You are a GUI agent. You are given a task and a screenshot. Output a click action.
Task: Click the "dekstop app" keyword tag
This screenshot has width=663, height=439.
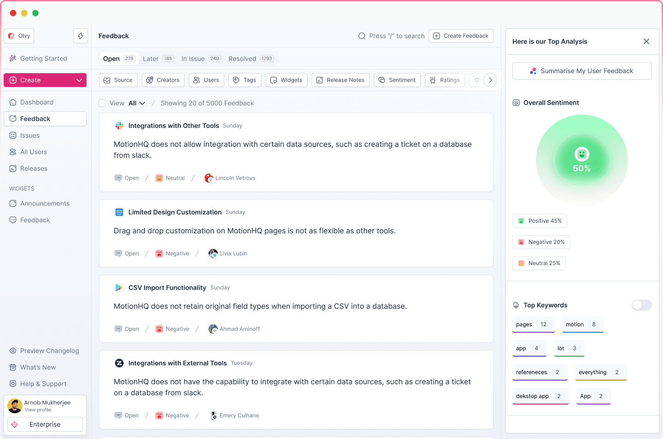(541, 396)
